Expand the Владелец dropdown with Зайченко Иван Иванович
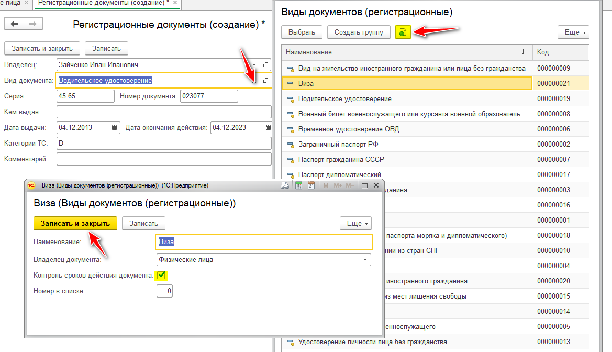Screen dimensions: 612x352 (x=254, y=64)
